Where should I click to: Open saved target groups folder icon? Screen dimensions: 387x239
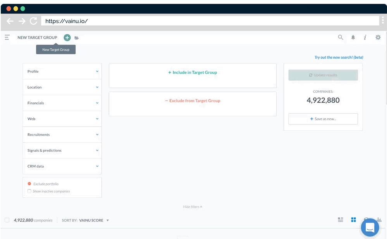coord(77,38)
